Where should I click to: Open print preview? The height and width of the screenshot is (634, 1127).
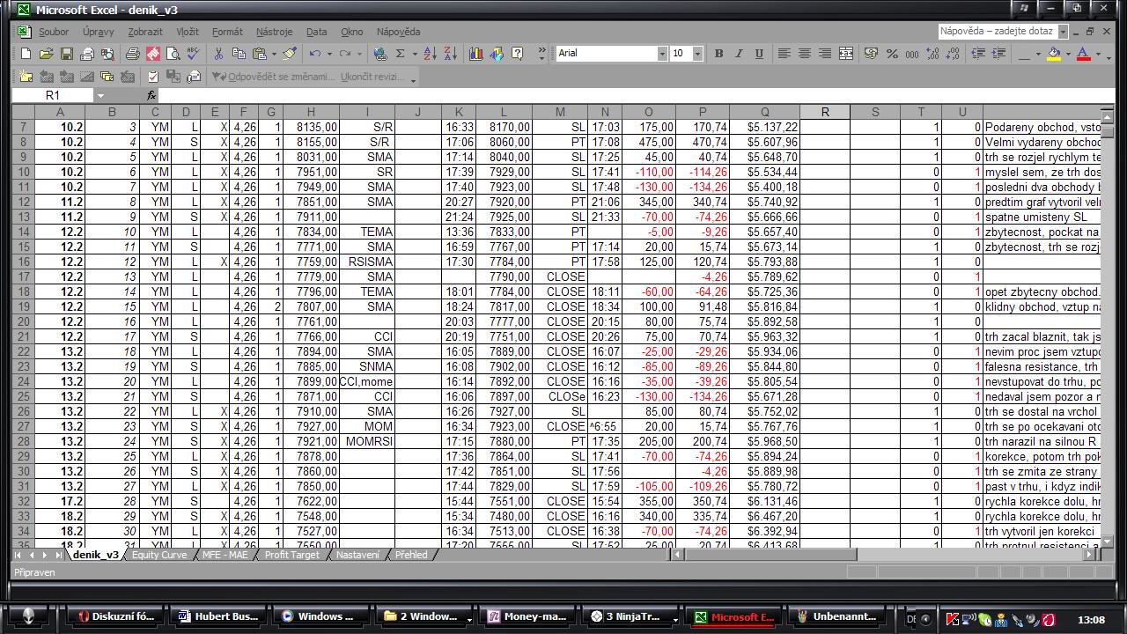173,54
